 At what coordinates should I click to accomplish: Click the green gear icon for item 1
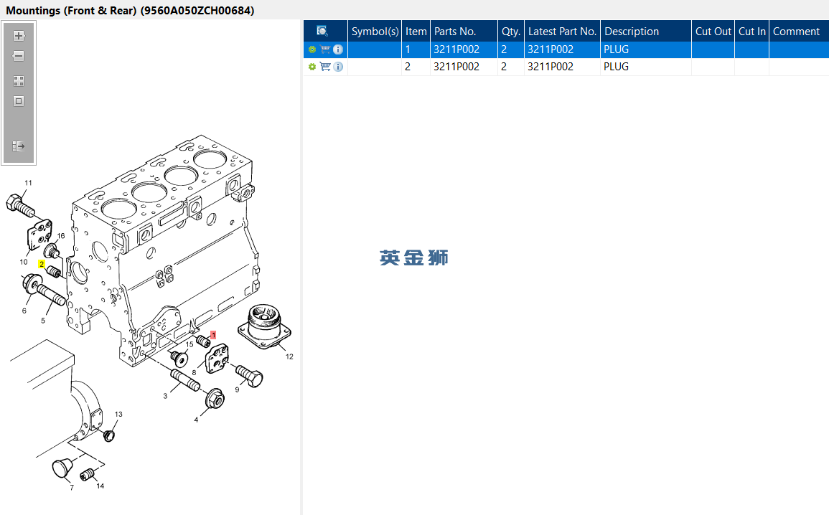pos(312,49)
